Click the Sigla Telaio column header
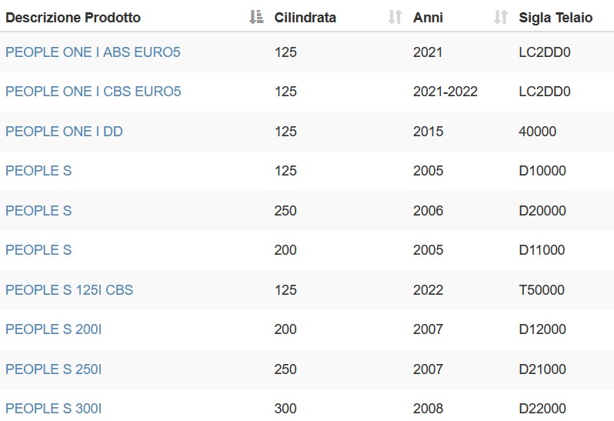This screenshot has width=614, height=421. tap(556, 18)
